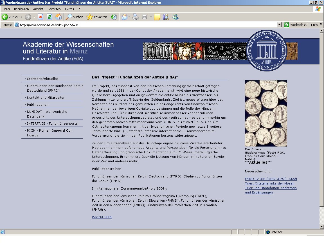
Task: Expand the Links toolbar chevron
Action: pos(321,24)
